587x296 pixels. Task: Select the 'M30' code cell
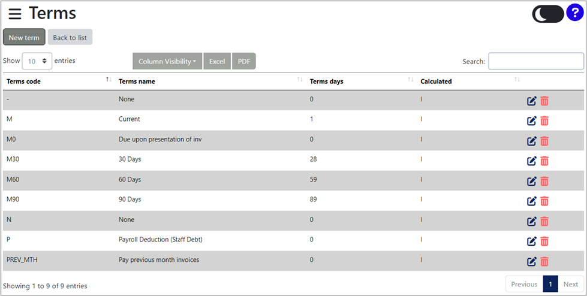pyautogui.click(x=13, y=159)
